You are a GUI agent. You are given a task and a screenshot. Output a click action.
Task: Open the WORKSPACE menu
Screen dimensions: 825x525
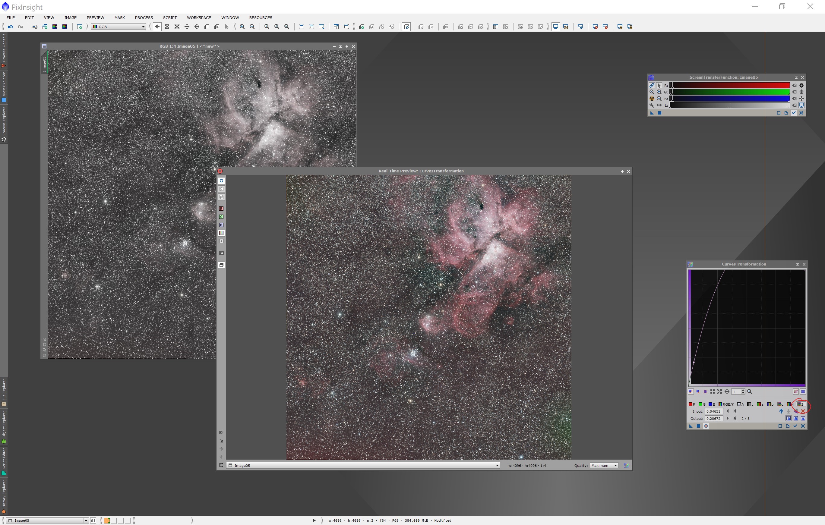pyautogui.click(x=199, y=18)
